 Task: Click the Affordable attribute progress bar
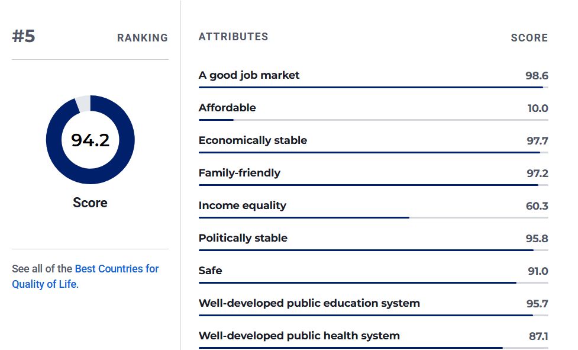coord(373,120)
